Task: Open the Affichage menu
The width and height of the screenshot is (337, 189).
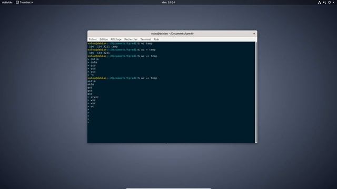Action: pyautogui.click(x=116, y=39)
